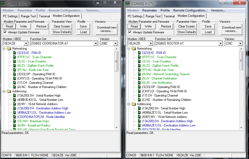Open Remote Configuration menu in COM20 window
The image size is (249, 159).
(x=190, y=10)
